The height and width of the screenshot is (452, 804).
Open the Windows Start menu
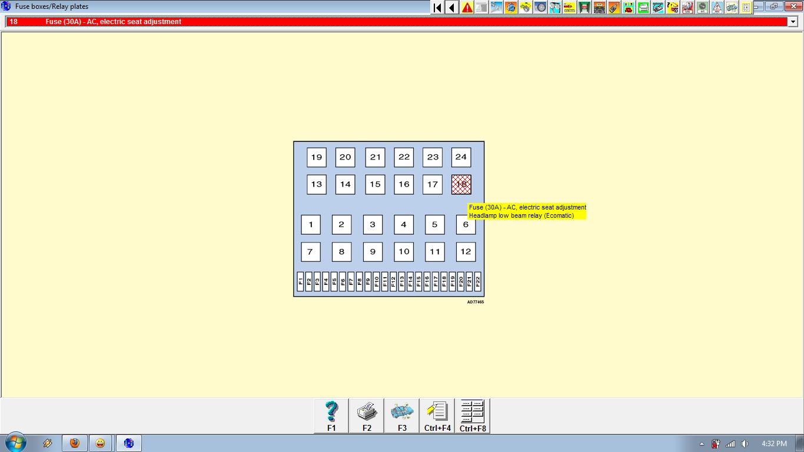pyautogui.click(x=15, y=443)
